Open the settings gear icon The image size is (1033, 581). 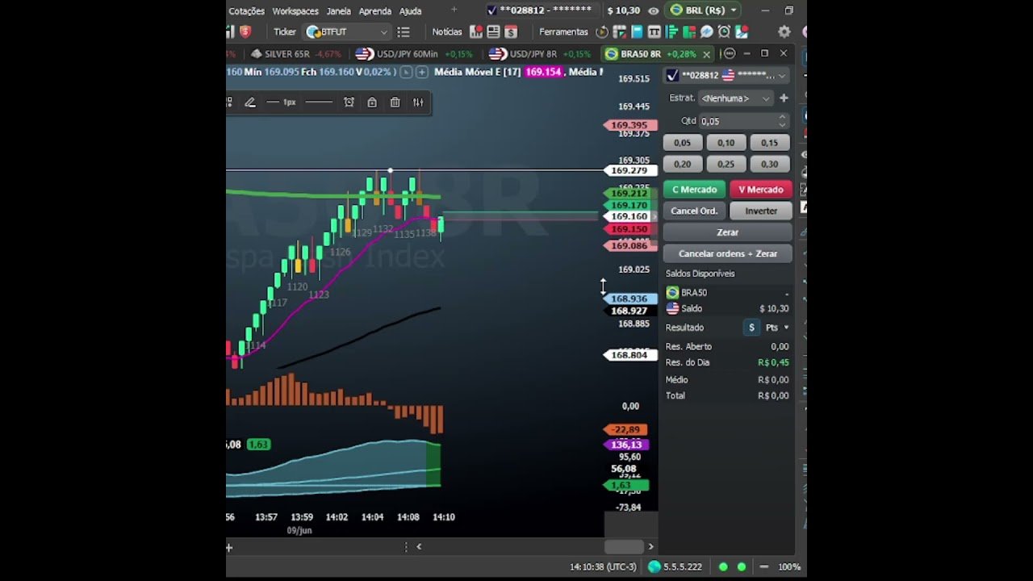coord(784,32)
